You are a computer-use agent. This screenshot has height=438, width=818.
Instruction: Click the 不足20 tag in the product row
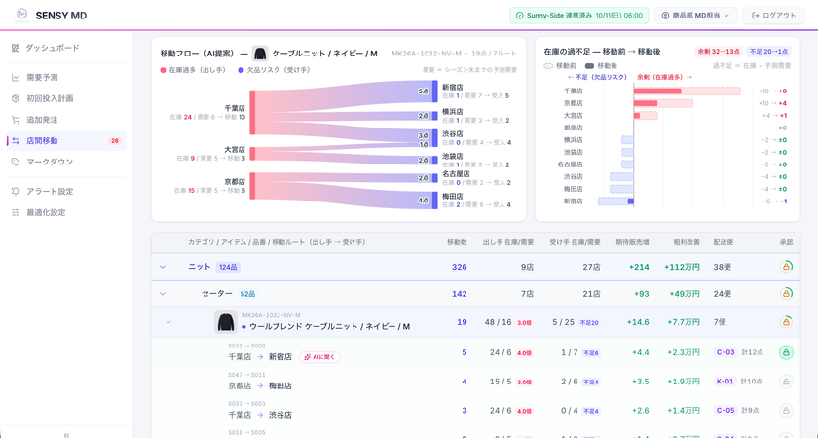click(x=589, y=323)
